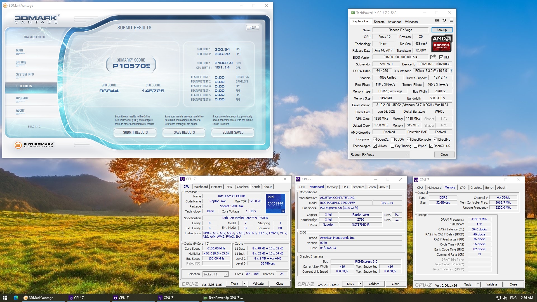The height and width of the screenshot is (302, 537).
Task: Click taskbar clock 2:56 AM
Action: [x=527, y=298]
